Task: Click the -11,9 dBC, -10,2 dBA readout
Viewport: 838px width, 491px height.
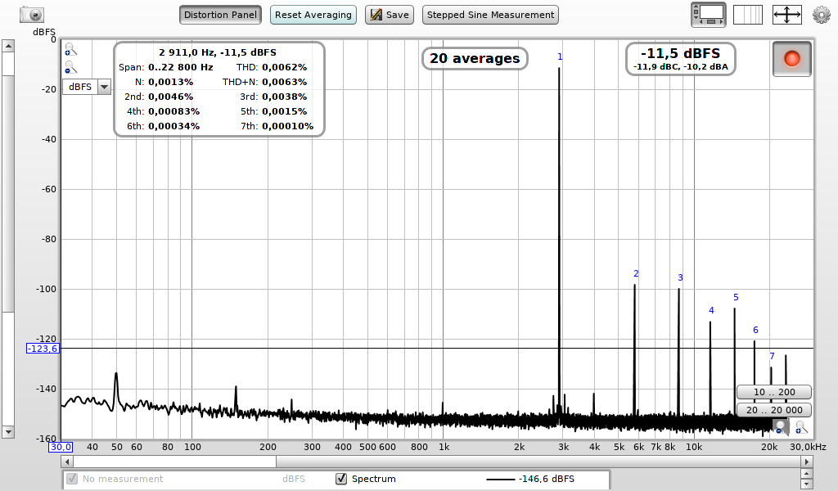Action: [x=680, y=67]
